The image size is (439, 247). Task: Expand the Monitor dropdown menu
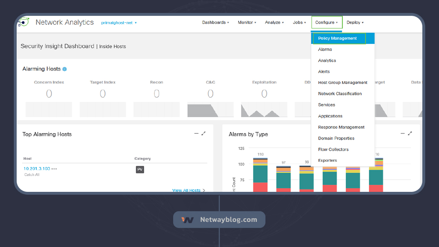click(x=247, y=23)
